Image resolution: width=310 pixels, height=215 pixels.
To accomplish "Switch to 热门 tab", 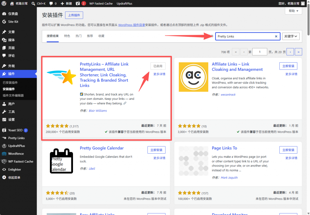I will pos(78,36).
